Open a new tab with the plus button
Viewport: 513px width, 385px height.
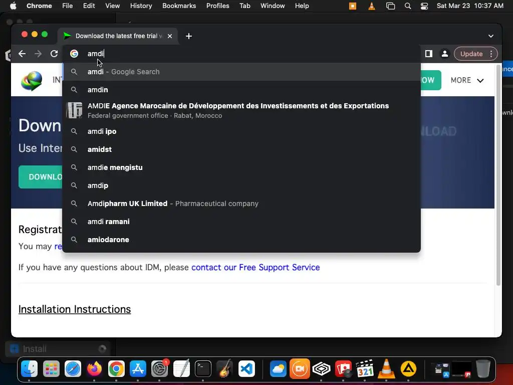click(x=189, y=36)
